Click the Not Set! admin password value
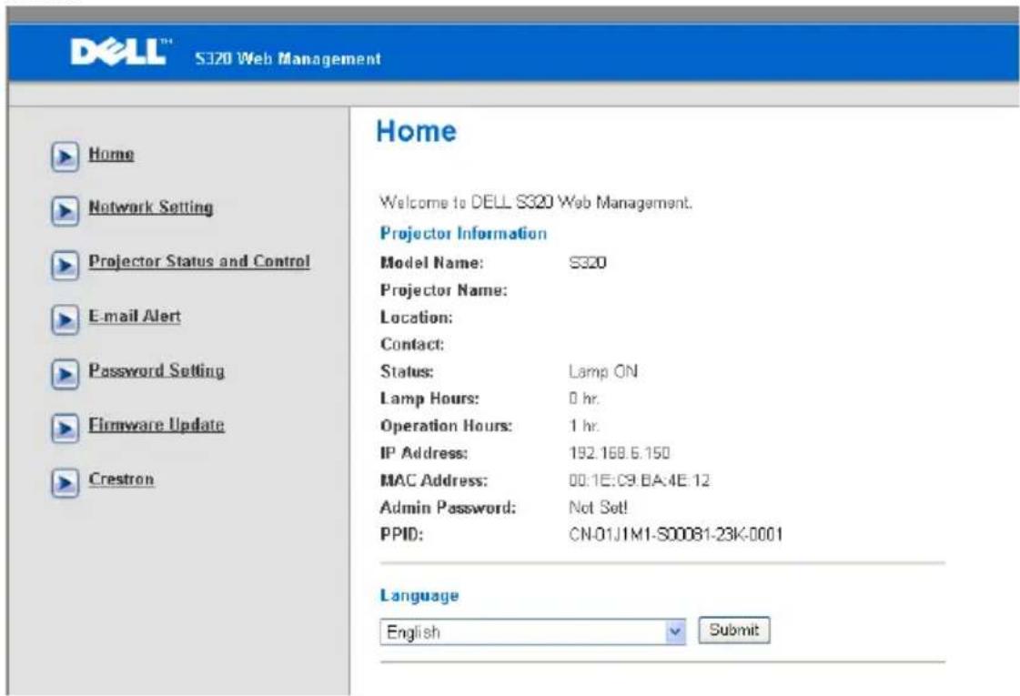The image size is (1020, 696). [599, 508]
